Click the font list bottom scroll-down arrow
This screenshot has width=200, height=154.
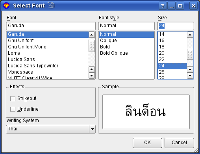click(x=92, y=76)
